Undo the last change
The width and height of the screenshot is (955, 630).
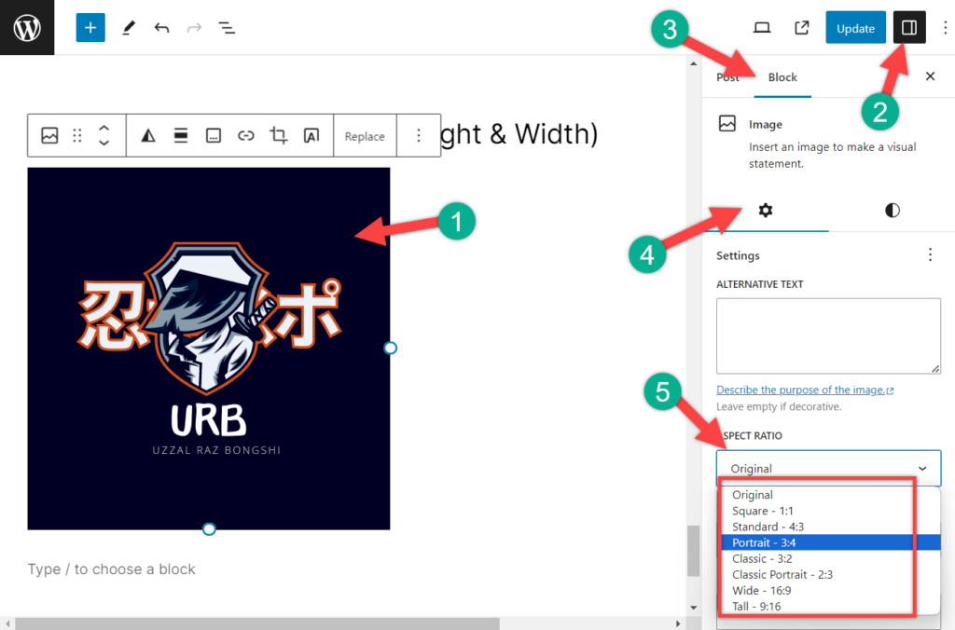pyautogui.click(x=160, y=28)
